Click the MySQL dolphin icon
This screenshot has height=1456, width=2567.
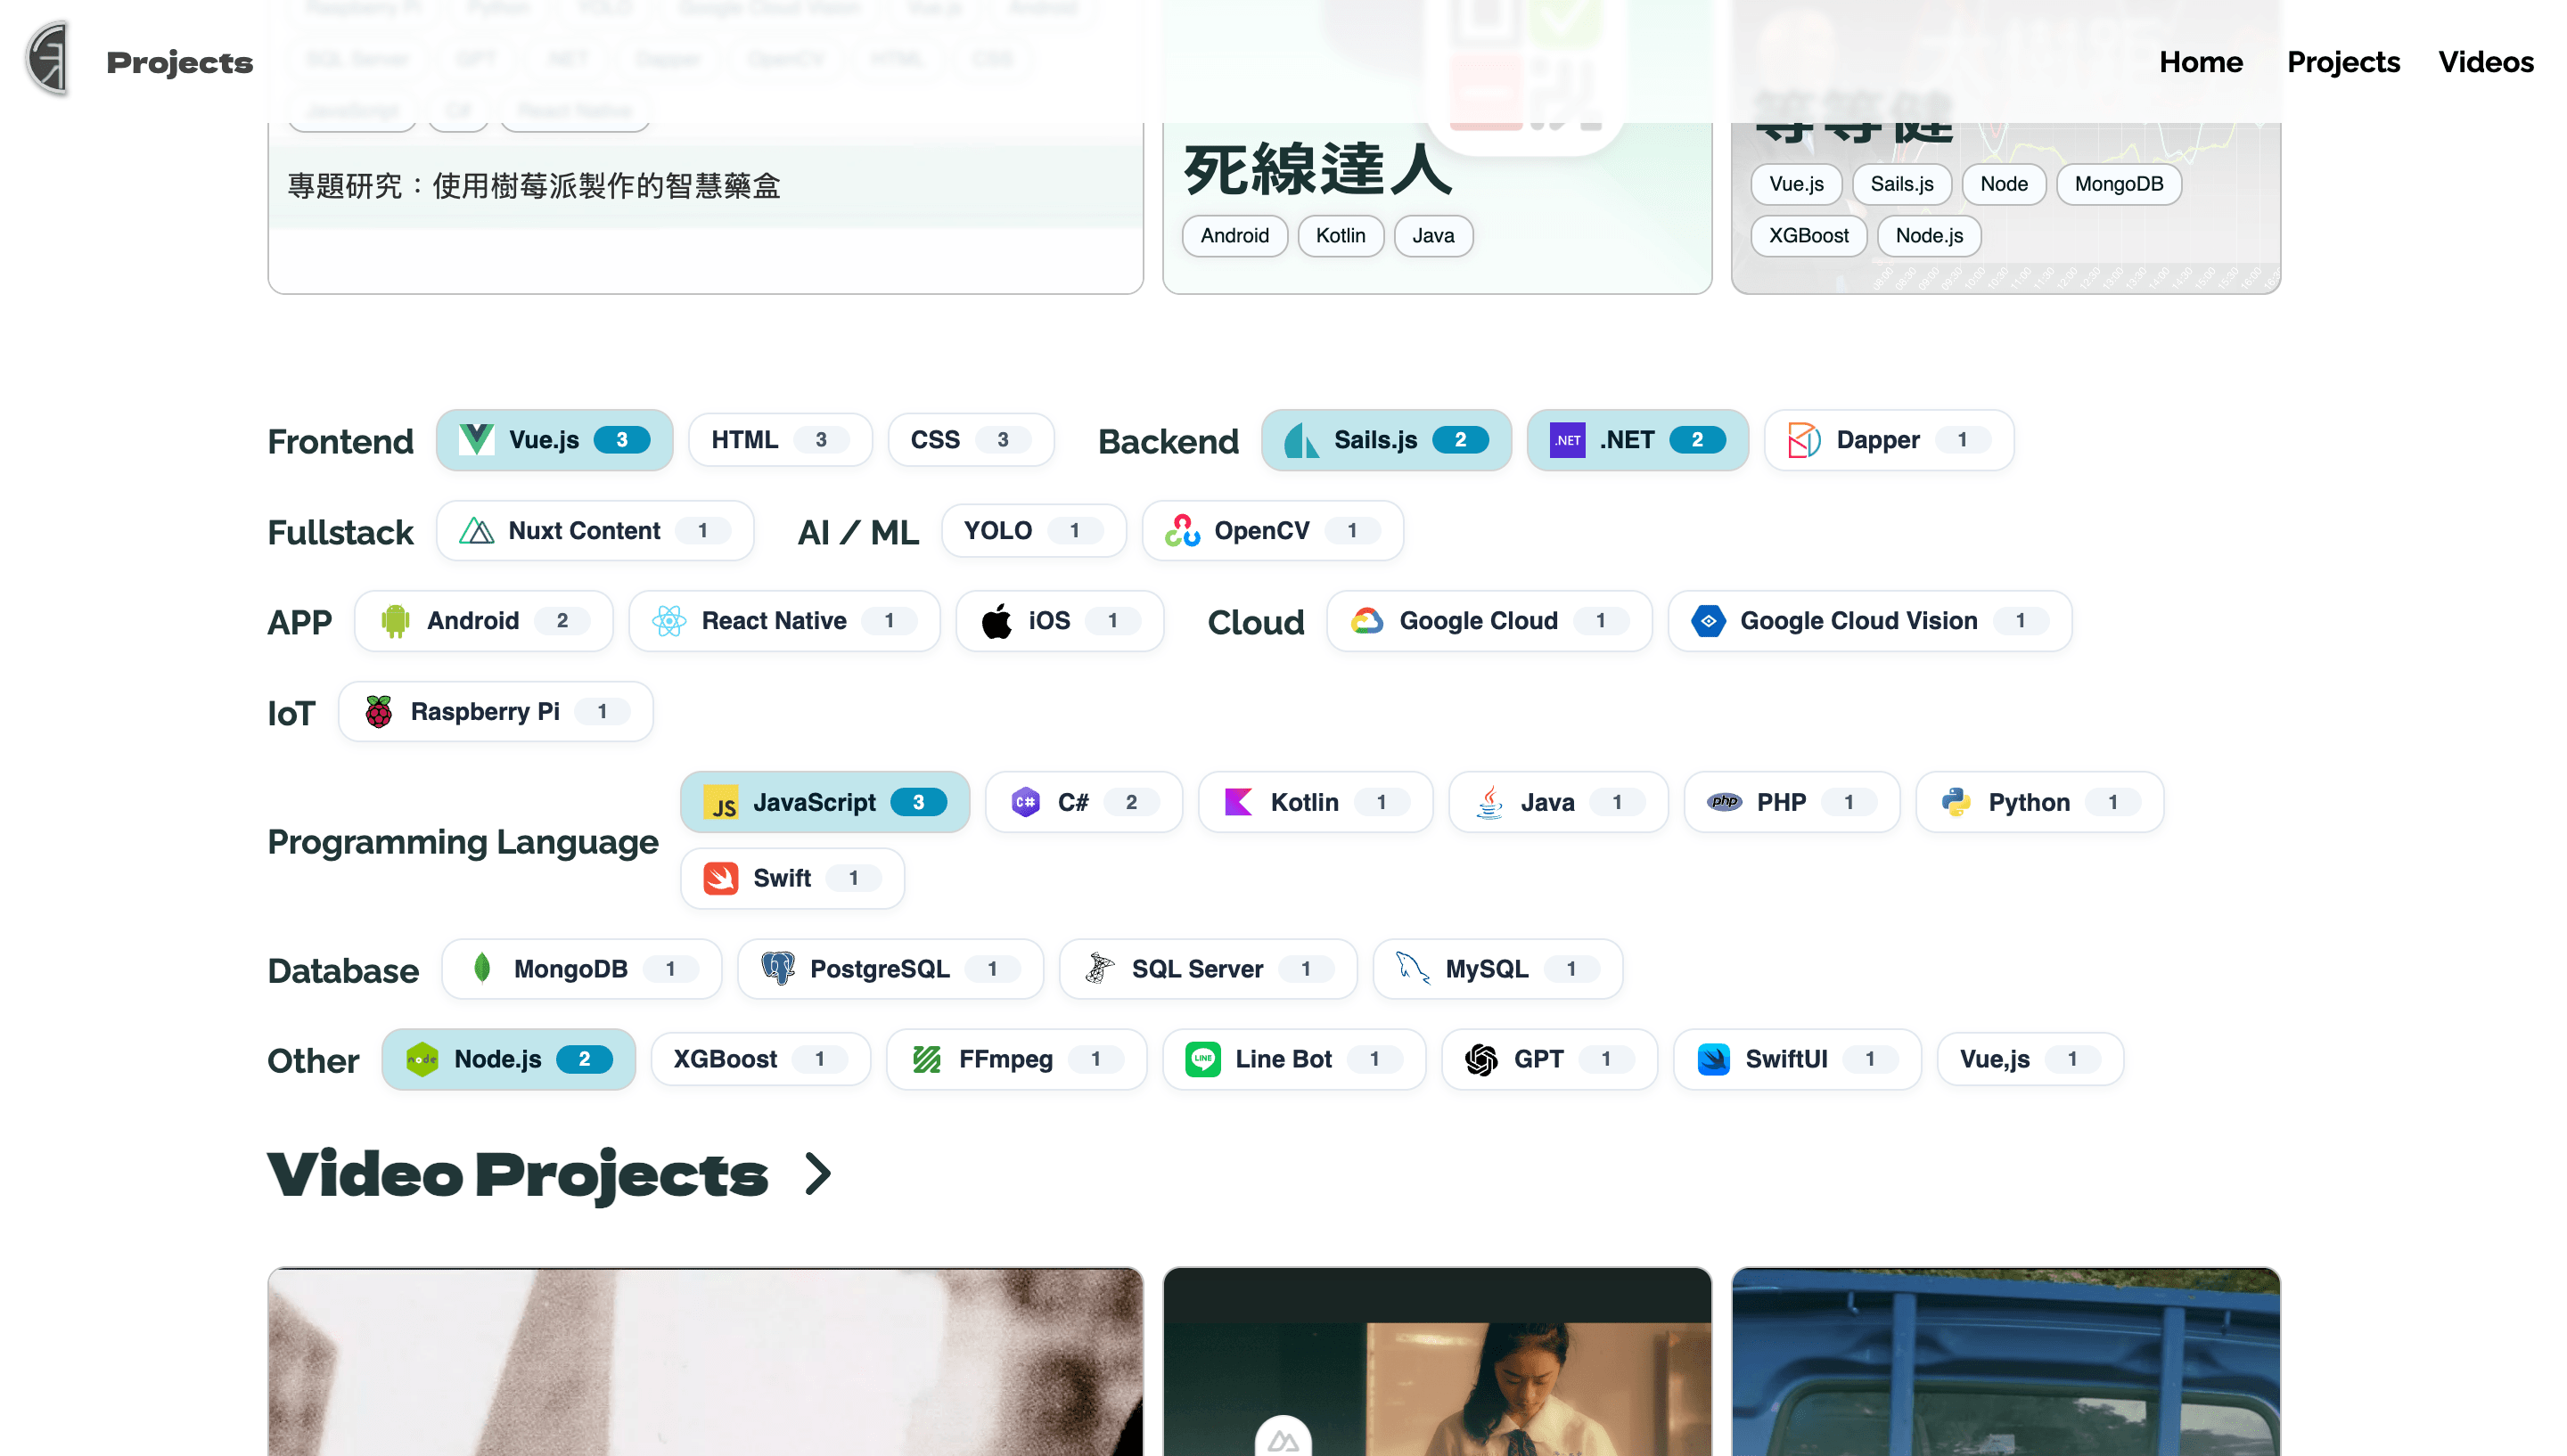[1412, 969]
